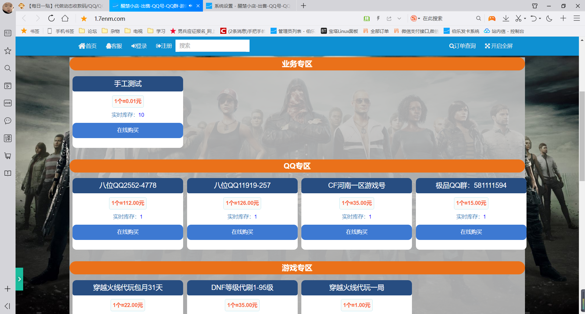Open browser downloads
Image resolution: width=585 pixels, height=314 pixels.
click(506, 18)
